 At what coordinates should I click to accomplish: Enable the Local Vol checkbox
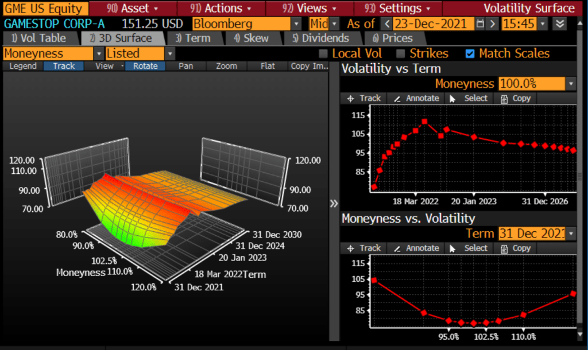coord(323,53)
